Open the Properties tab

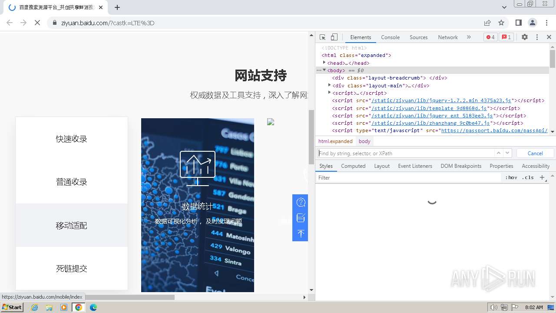pyautogui.click(x=501, y=166)
